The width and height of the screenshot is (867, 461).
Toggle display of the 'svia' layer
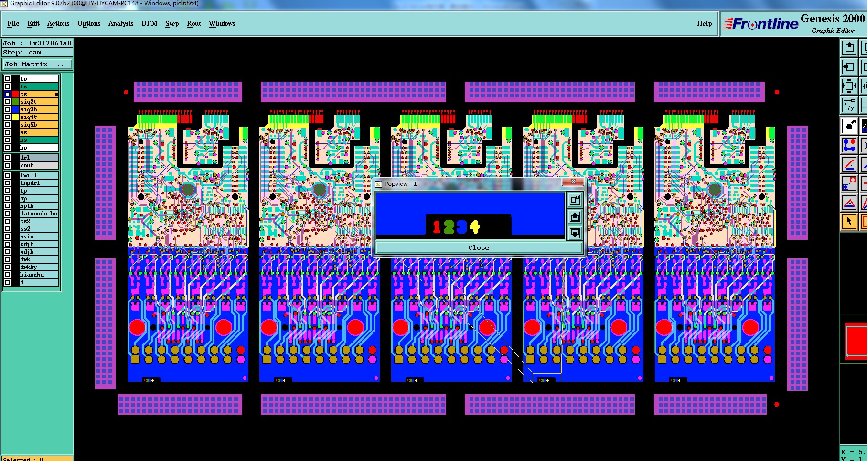coord(8,236)
